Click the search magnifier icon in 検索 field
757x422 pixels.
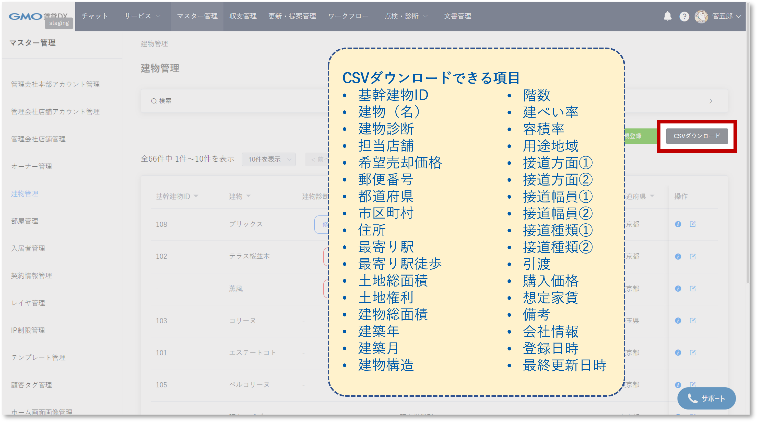coord(154,101)
